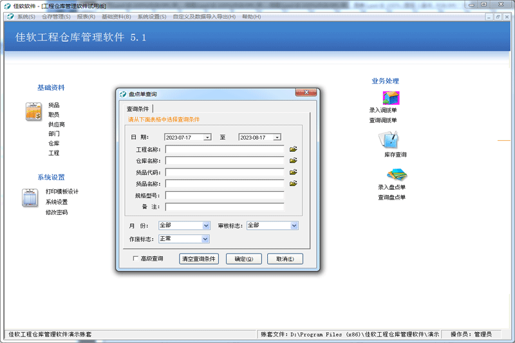
Task: Enable the 高级查询 checkbox
Action: 135,259
